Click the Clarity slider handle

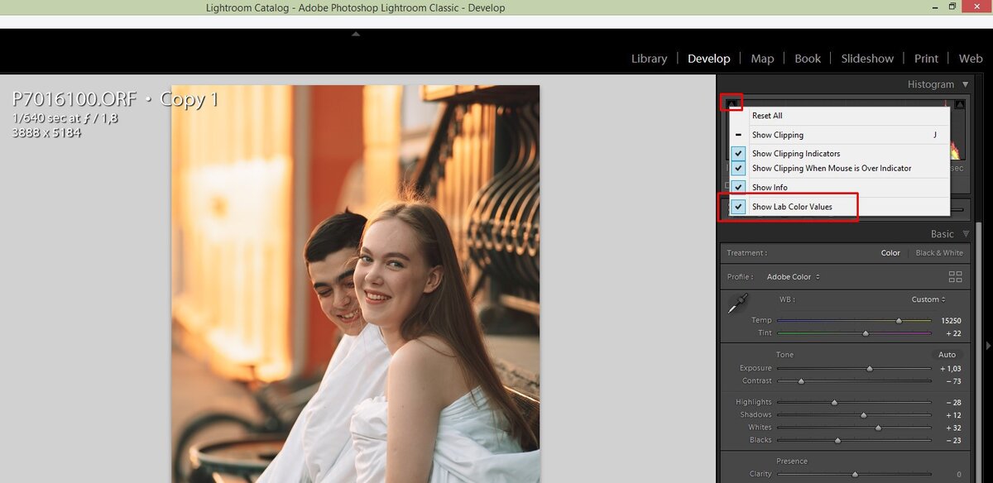coord(855,475)
